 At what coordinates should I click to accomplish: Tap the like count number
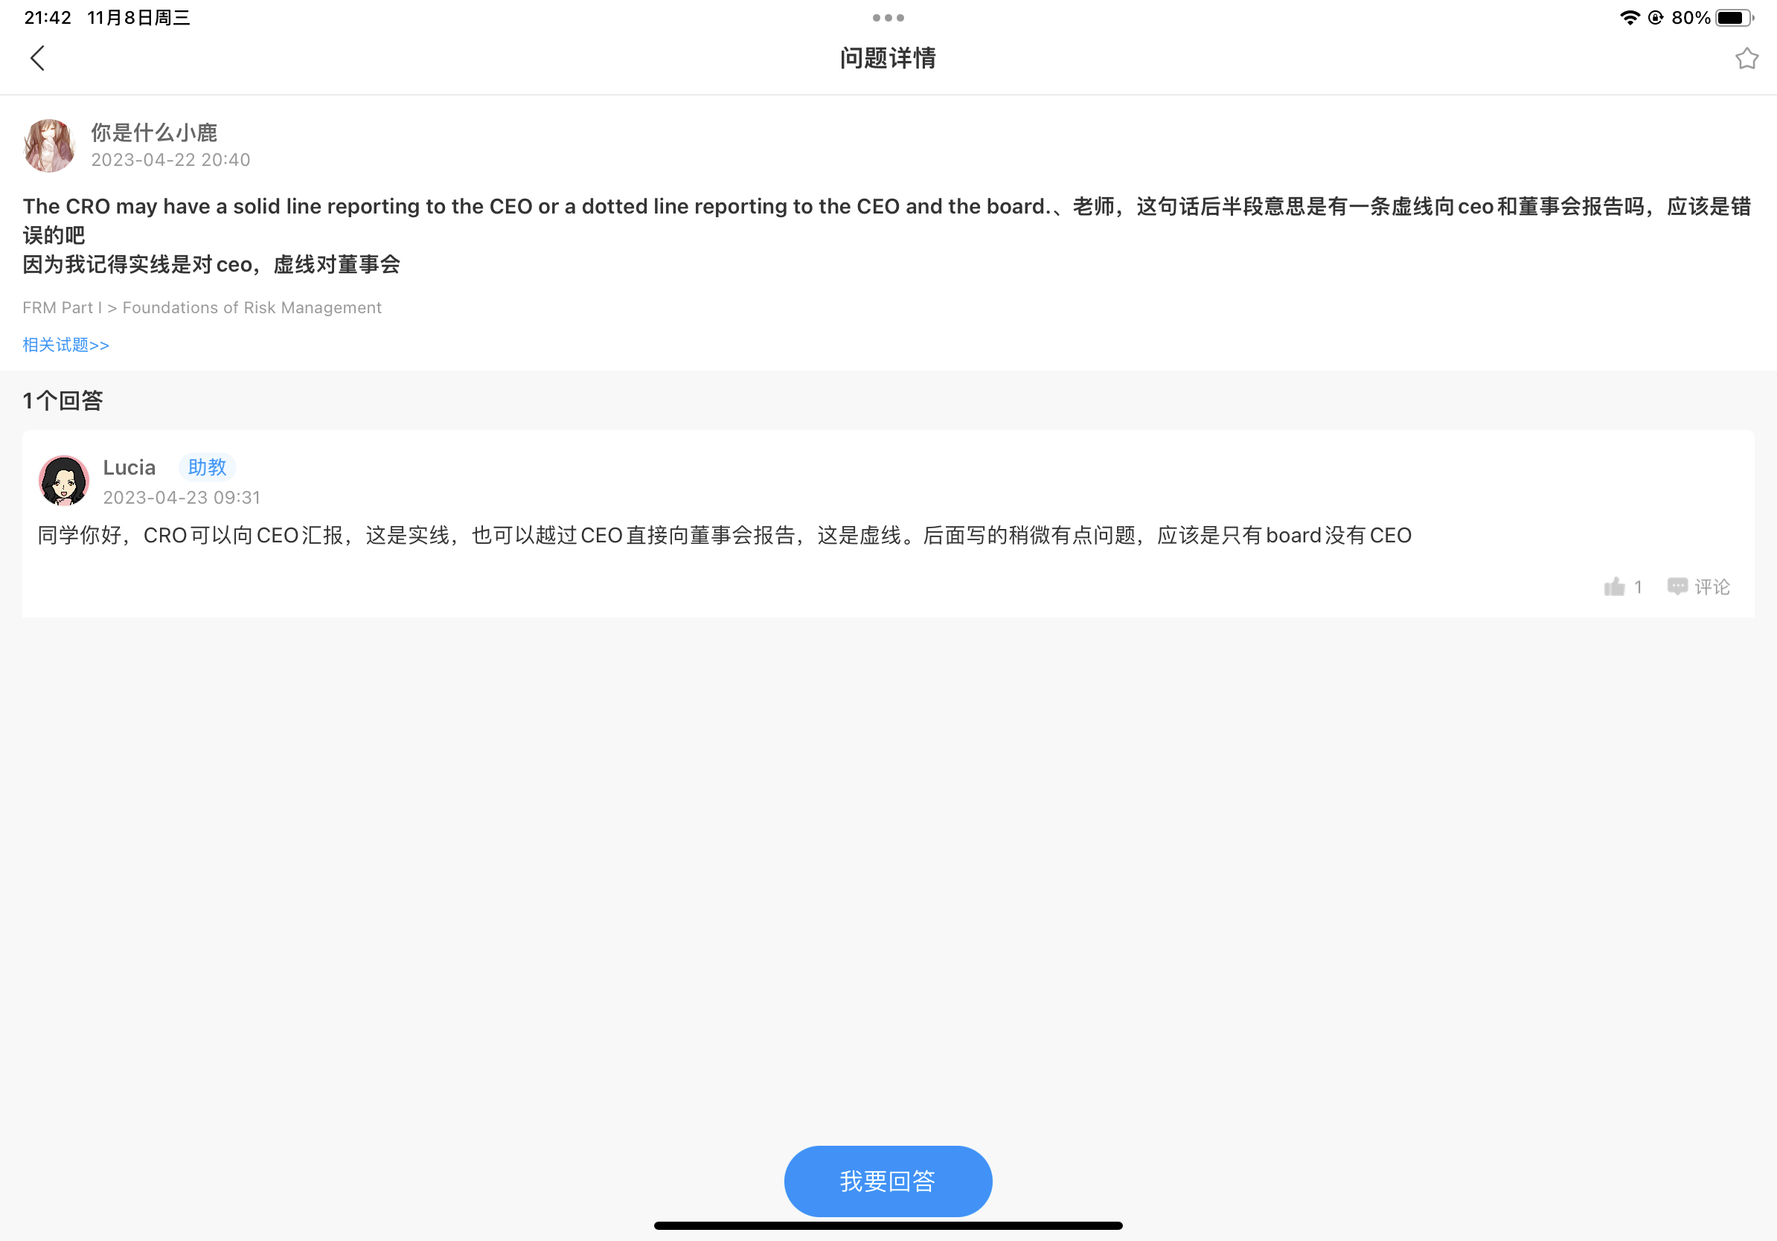click(x=1638, y=586)
